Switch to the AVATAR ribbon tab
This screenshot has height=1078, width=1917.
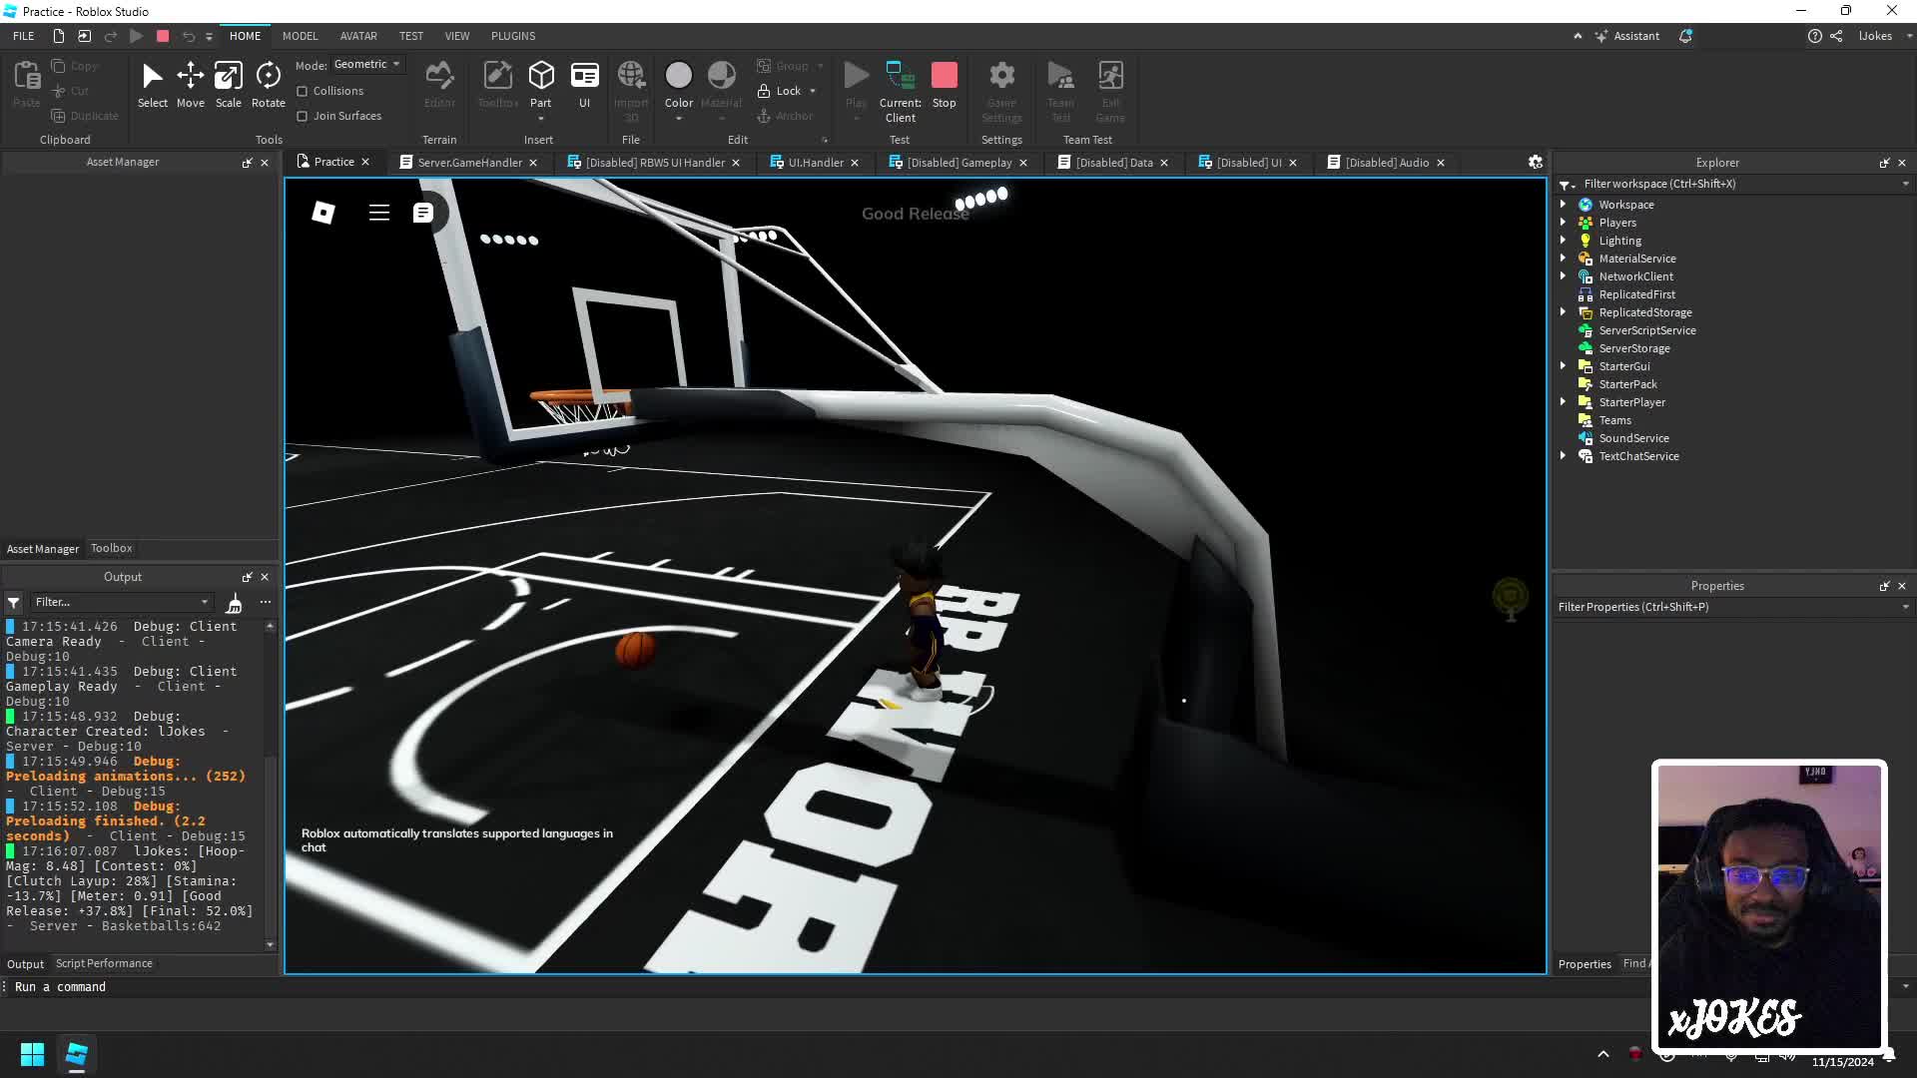click(358, 36)
